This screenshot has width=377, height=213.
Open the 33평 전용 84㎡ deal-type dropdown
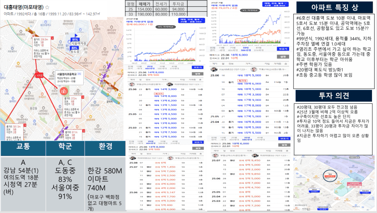[275, 4]
